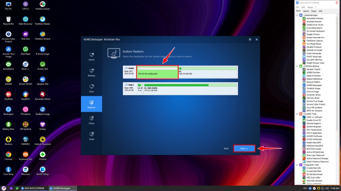Select Total Commander in the tree
Image resolution: width=341 pixels, height=191 pixels.
314,53
